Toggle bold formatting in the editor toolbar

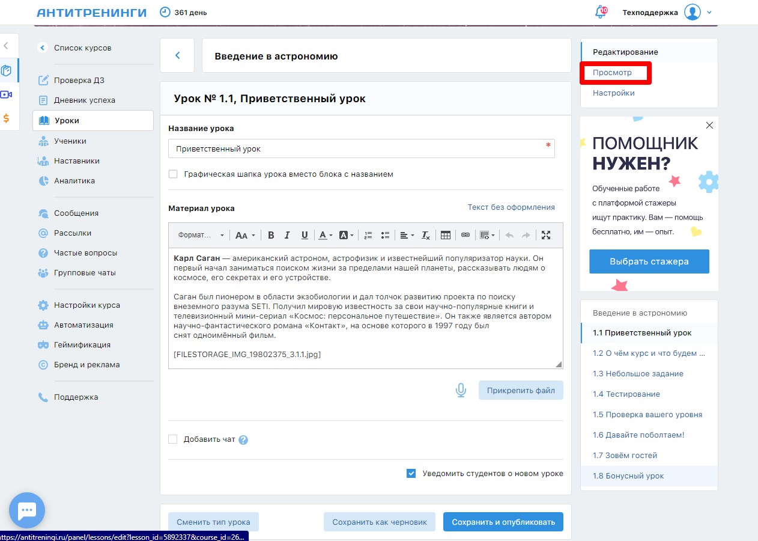(271, 235)
